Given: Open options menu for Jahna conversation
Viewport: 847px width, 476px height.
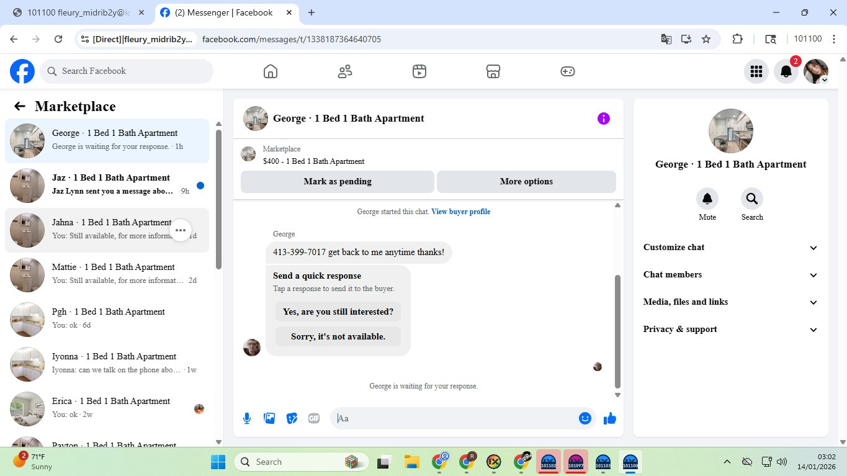Looking at the screenshot, I should point(180,230).
